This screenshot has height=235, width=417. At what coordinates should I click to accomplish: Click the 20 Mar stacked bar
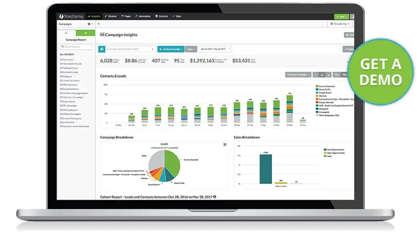pos(290,109)
